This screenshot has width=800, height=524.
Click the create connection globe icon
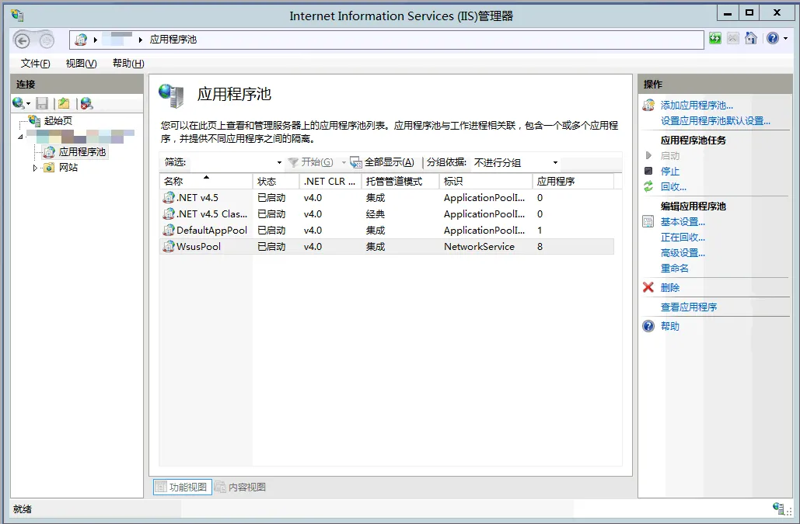click(18, 103)
